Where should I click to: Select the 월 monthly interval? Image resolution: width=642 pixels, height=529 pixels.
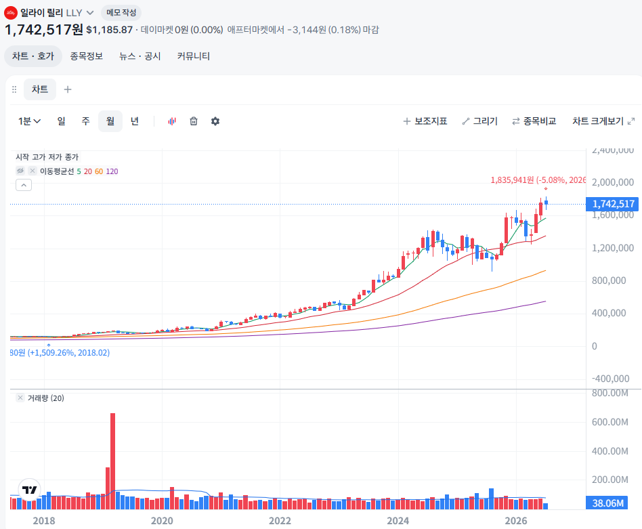tap(110, 121)
